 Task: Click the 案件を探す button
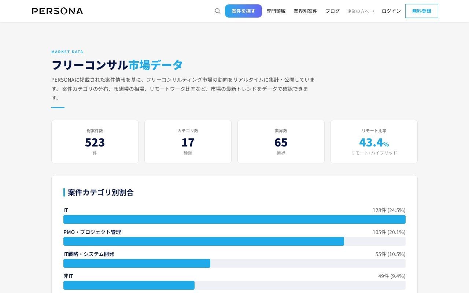[243, 11]
